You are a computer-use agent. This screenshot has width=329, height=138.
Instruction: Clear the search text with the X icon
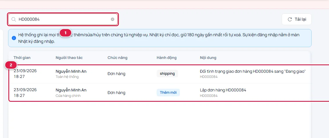click(113, 19)
